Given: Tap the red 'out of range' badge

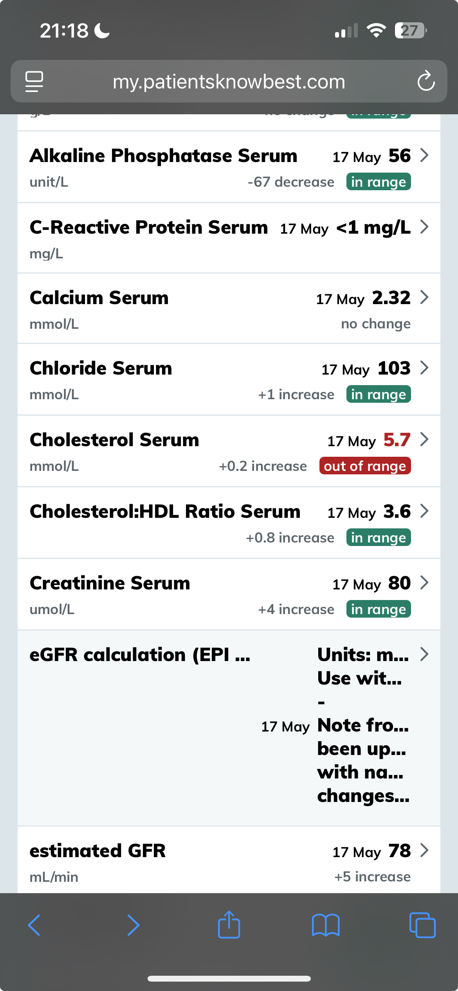Looking at the screenshot, I should pyautogui.click(x=365, y=466).
